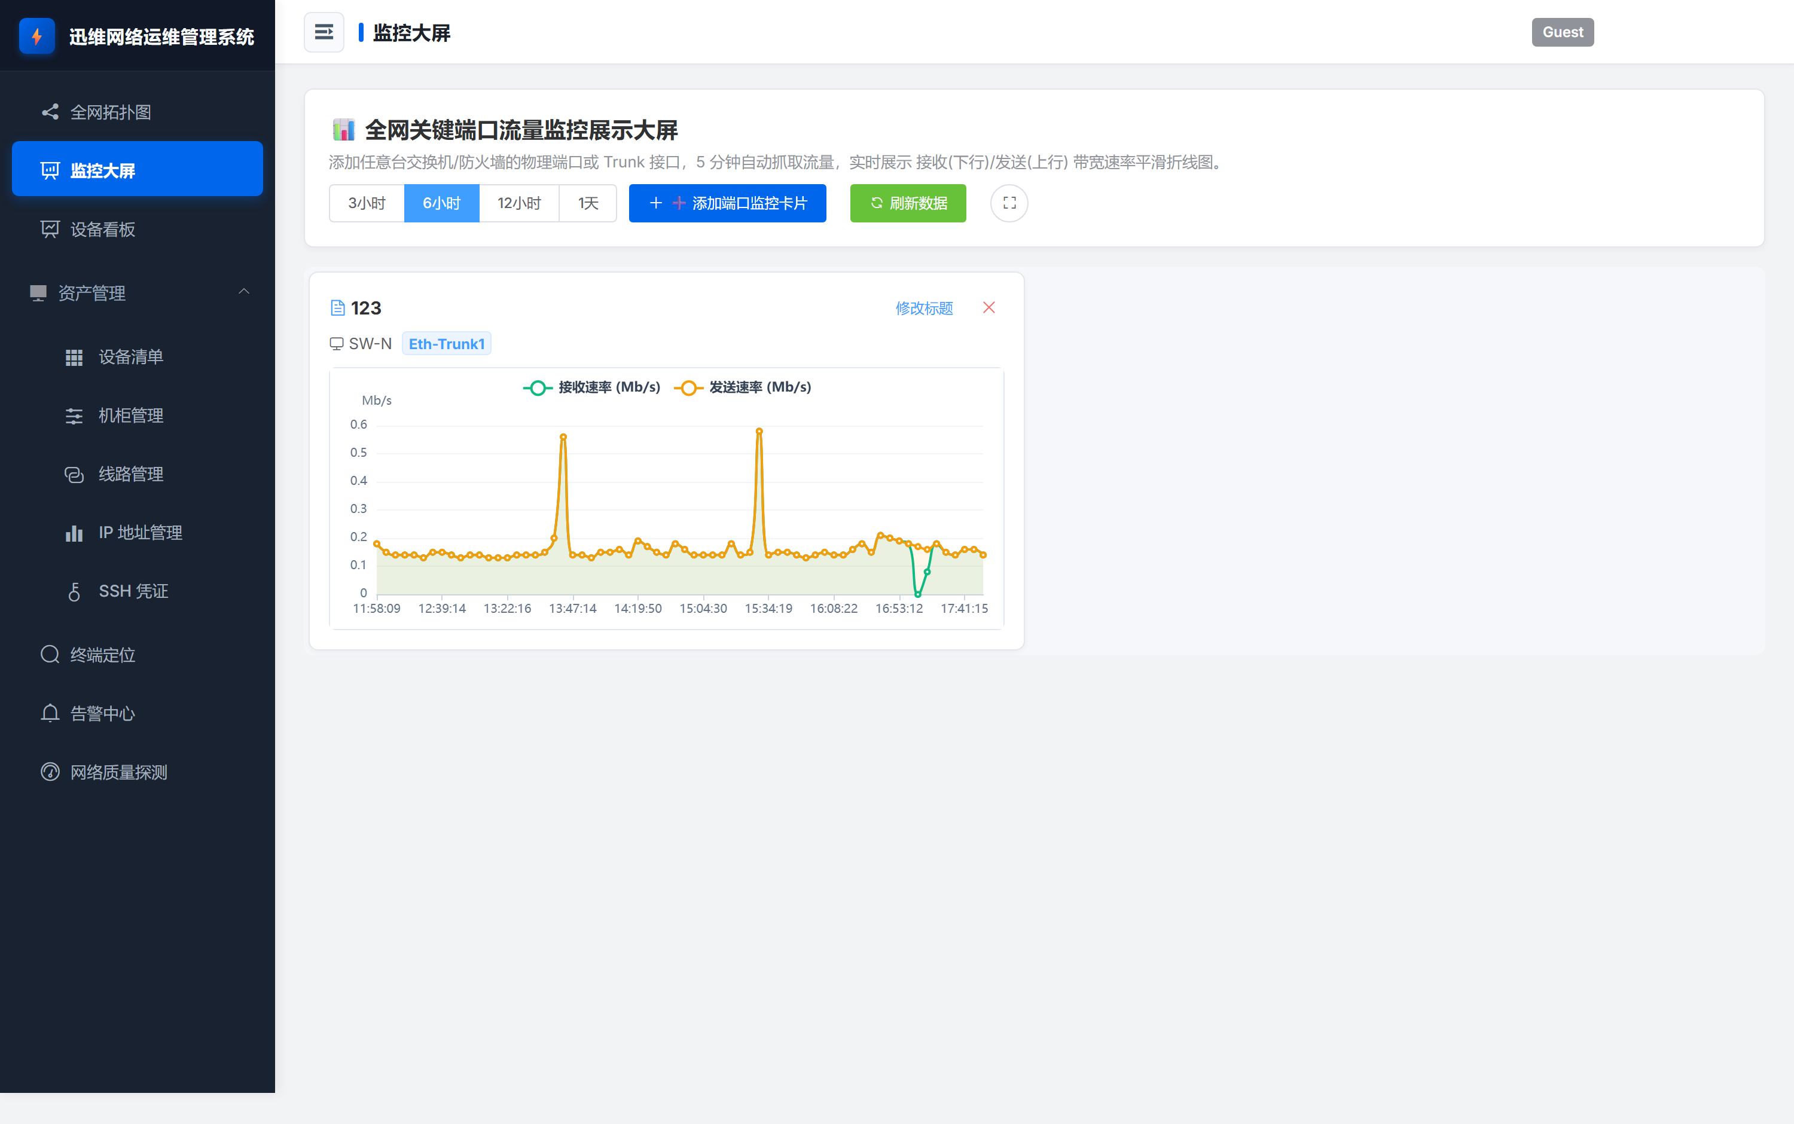Toggle 发送速率 legend series
This screenshot has width=1794, height=1124.
tap(743, 387)
